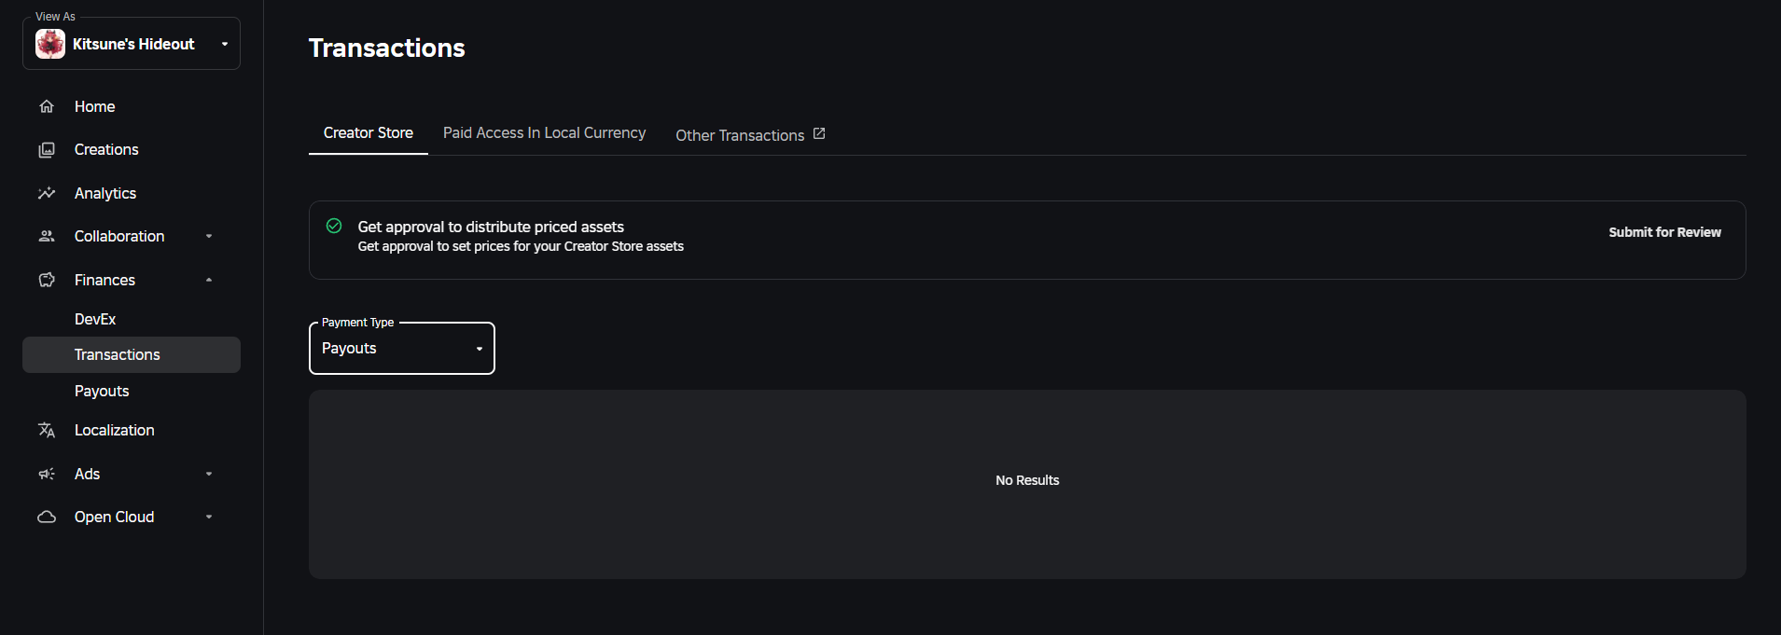Click the Kitsune's Hideout avatar thumbnail

[x=50, y=44]
